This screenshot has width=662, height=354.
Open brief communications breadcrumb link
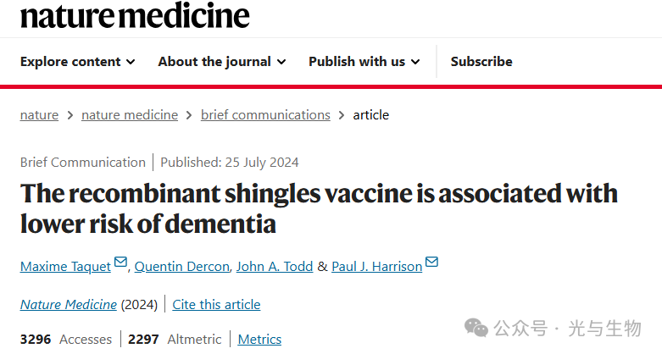point(265,114)
